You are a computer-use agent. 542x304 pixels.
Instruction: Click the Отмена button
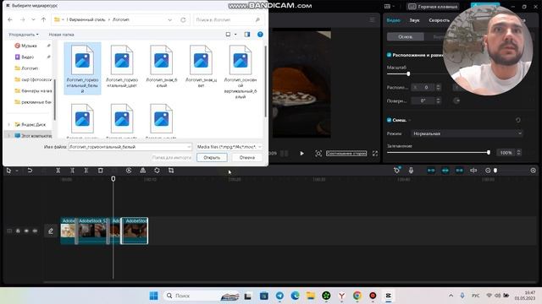(x=247, y=158)
